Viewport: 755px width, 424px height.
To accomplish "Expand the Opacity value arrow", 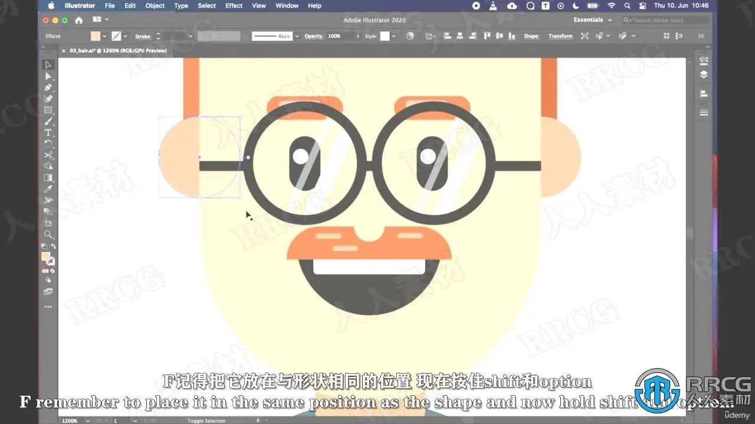I will point(358,37).
